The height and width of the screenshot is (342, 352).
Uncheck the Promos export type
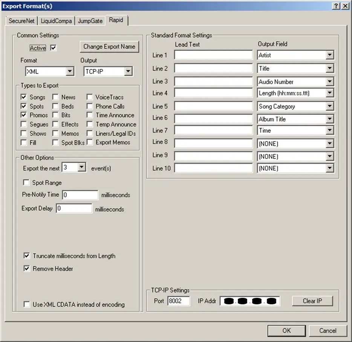coord(24,115)
